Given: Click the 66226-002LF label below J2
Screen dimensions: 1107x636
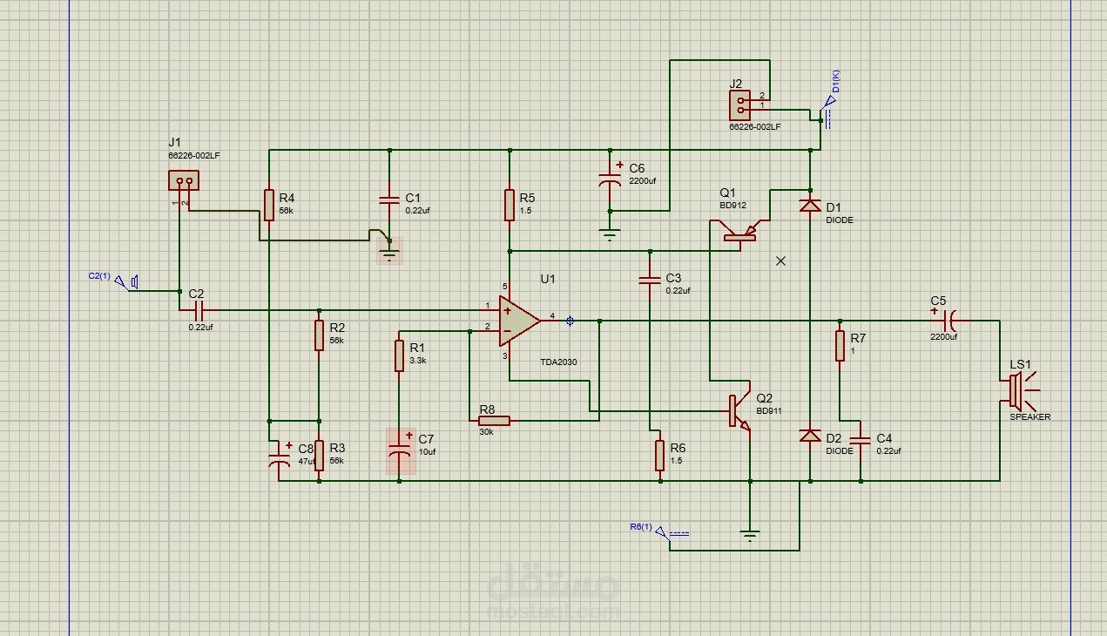Looking at the screenshot, I should pyautogui.click(x=755, y=127).
